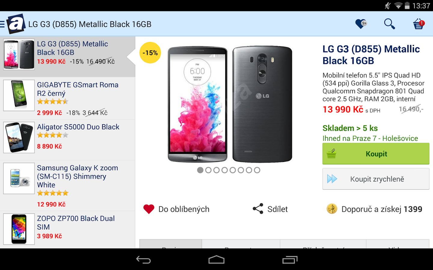Open Aligator S5000 Duo Black item
The height and width of the screenshot is (270, 433).
tap(68, 140)
